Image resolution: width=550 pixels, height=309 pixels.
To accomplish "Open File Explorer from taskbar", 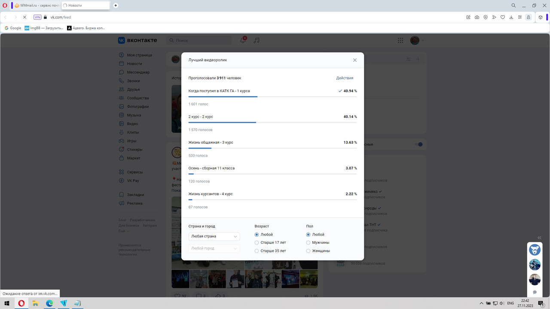I will tap(35, 303).
